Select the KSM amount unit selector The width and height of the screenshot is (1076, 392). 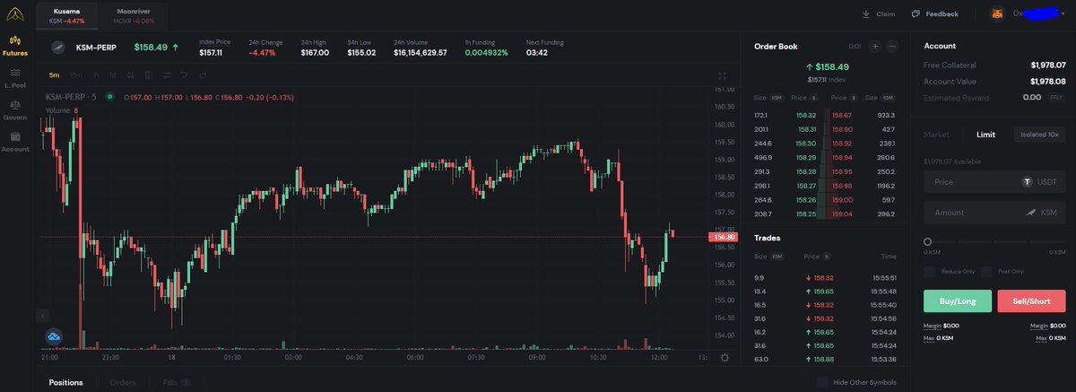(x=1042, y=213)
